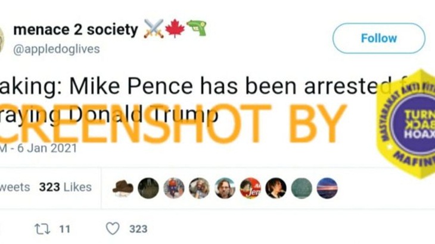This screenshot has width=435, height=244.
Task: Open the bearded man liker avatar
Action: click(225, 188)
